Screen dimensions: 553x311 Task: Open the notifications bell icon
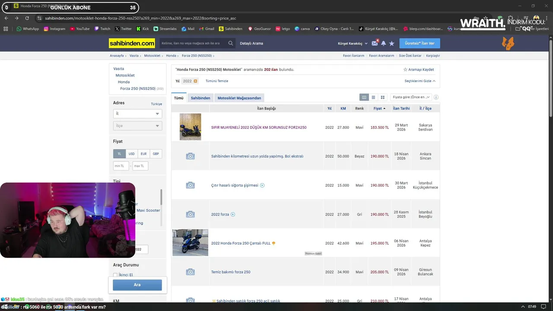(383, 43)
